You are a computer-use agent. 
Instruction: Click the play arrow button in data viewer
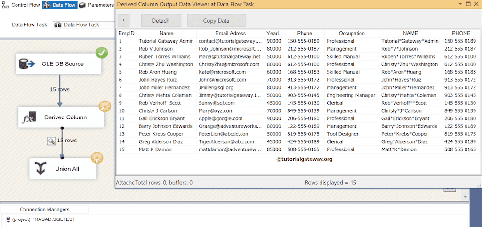pyautogui.click(x=124, y=20)
